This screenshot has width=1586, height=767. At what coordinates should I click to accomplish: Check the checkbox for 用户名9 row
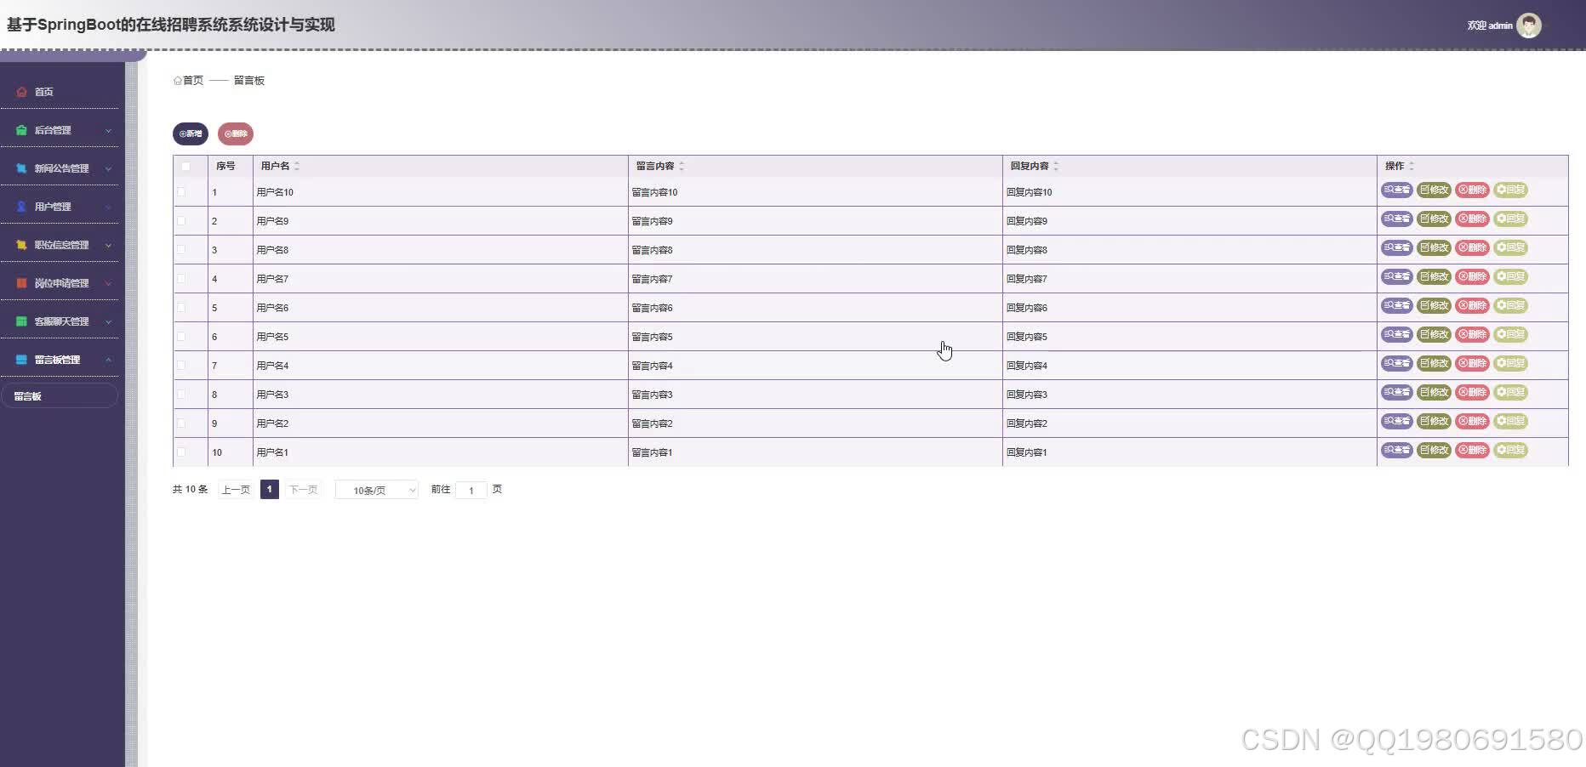click(x=181, y=221)
